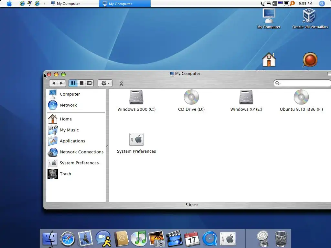Switch to list view mode

[x=81, y=83]
